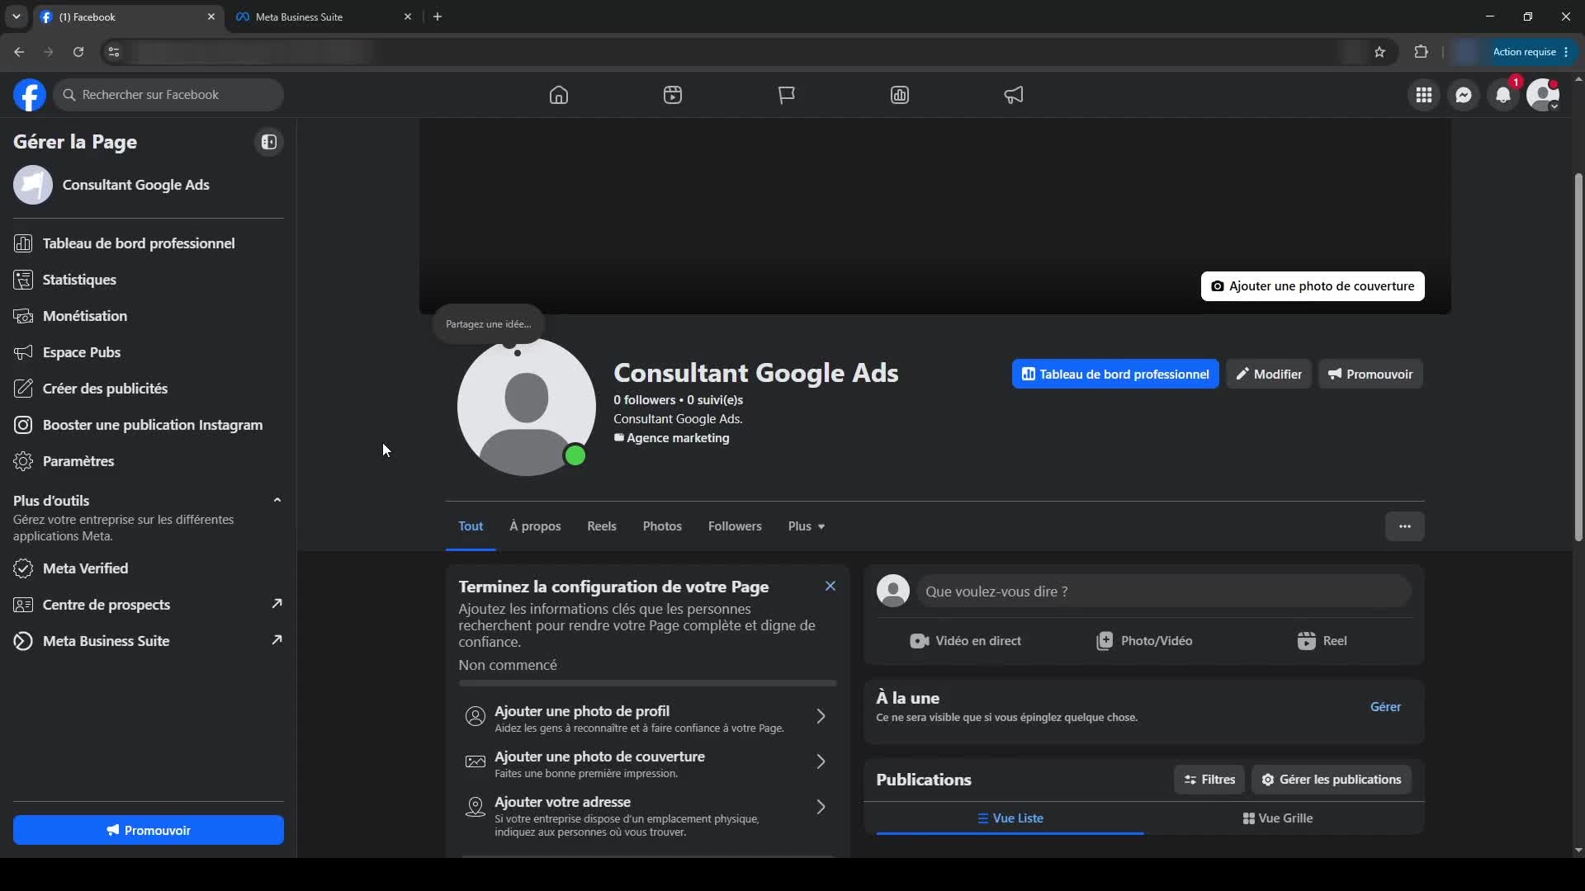1585x891 pixels.
Task: Switch to Vue Grille publications view
Action: [x=1278, y=818]
